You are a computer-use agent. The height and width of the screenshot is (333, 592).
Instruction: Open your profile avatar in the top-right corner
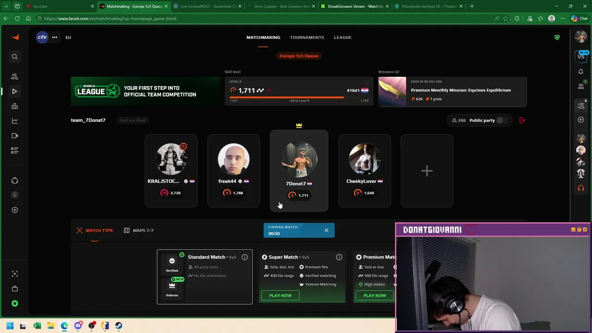click(x=581, y=37)
